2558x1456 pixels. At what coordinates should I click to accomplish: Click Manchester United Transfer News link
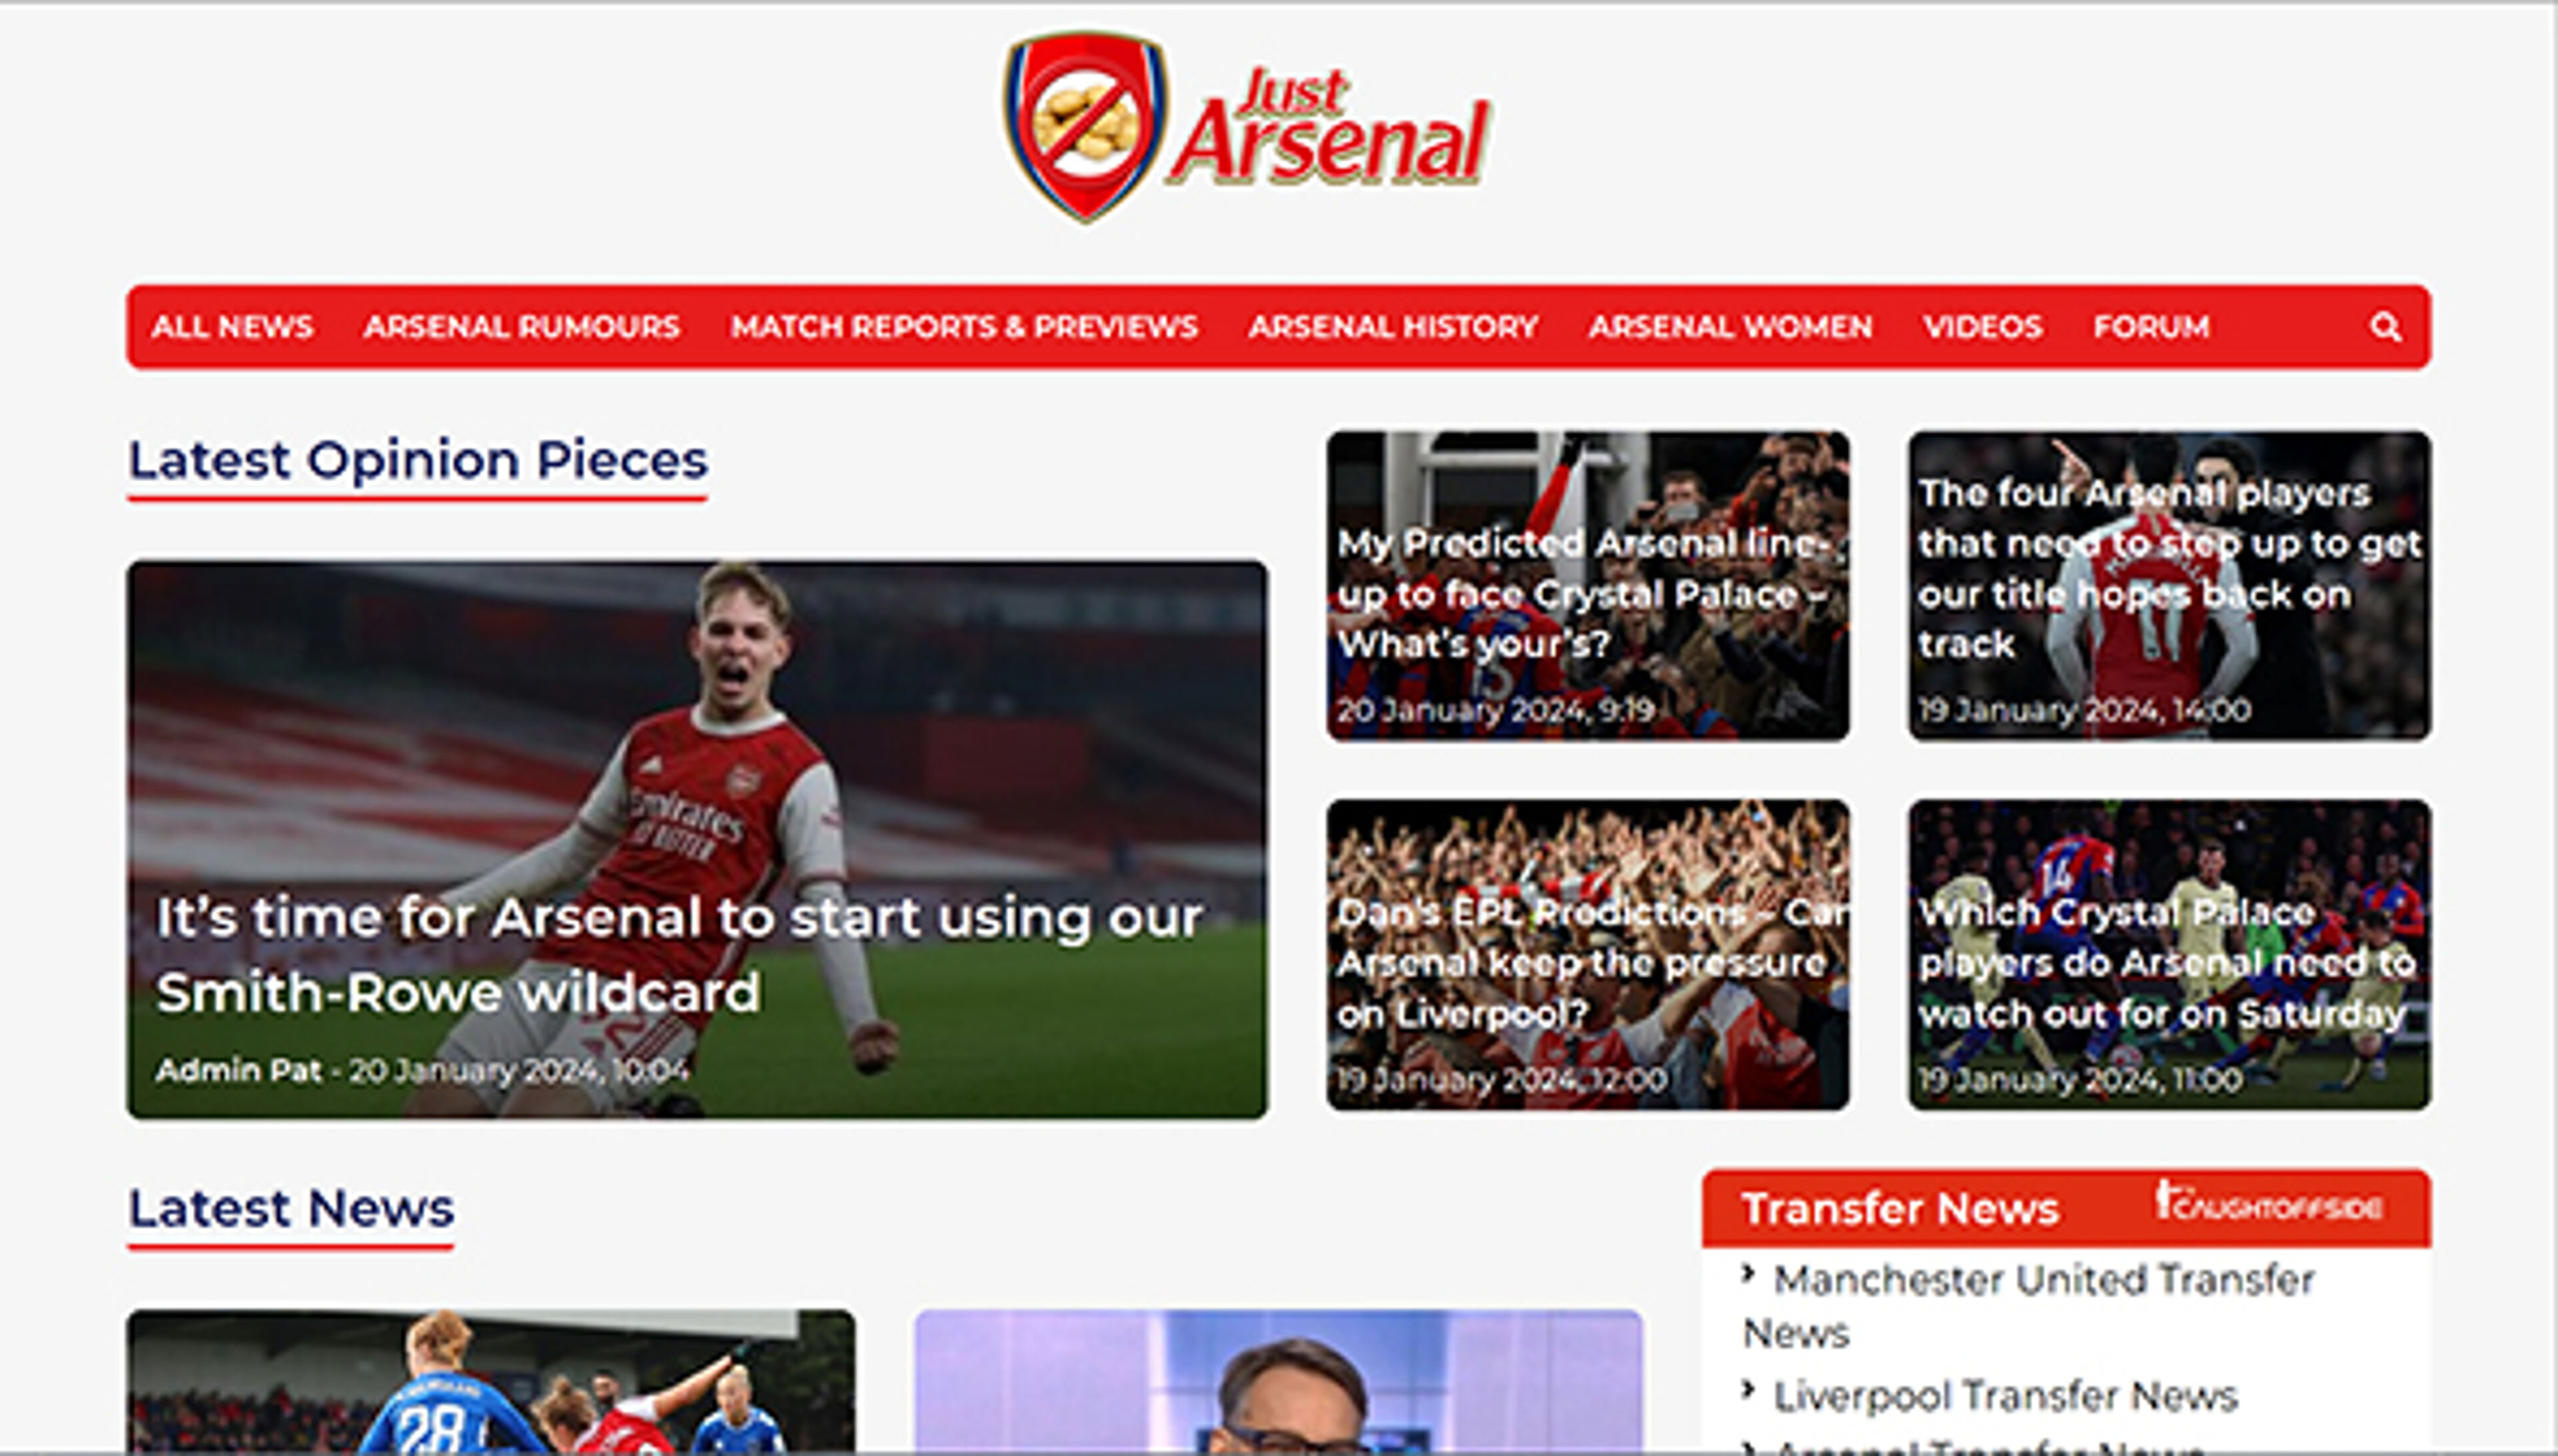click(x=2029, y=1306)
